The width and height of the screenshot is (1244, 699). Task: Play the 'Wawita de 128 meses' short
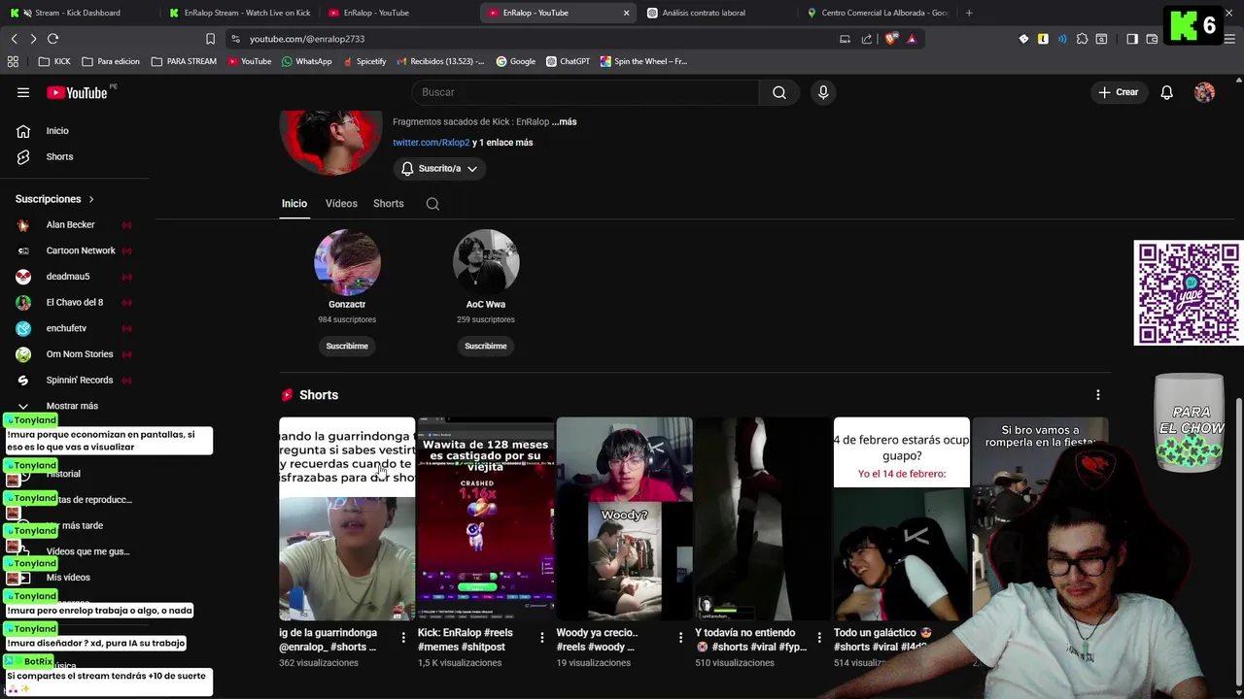(x=486, y=518)
